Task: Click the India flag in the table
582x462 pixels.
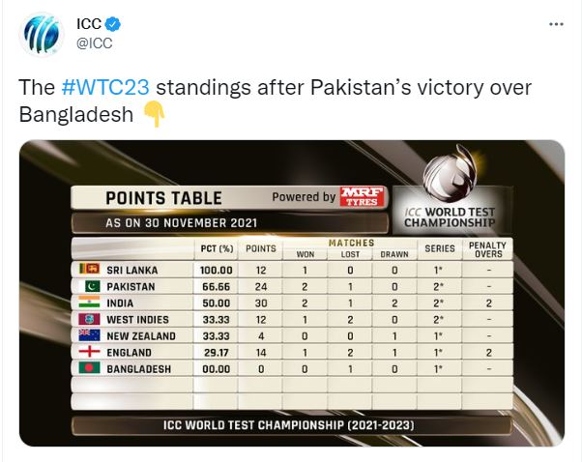Action: click(x=90, y=303)
